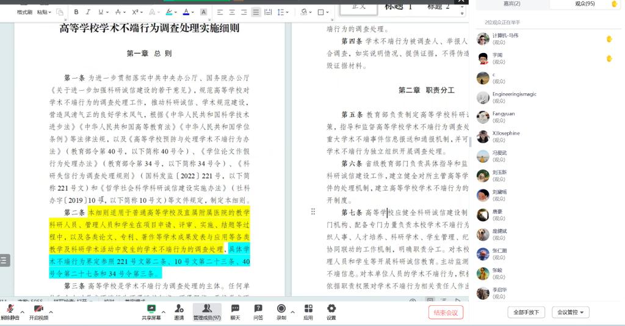Open share screen options arrow
This screenshot has width=625, height=326.
(x=164, y=312)
